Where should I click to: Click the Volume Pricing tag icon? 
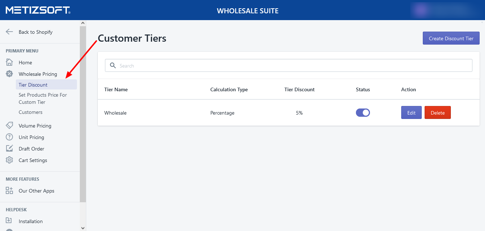9,126
